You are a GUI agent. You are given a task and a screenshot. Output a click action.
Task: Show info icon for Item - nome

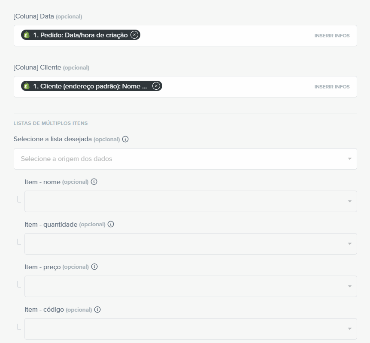(94, 182)
